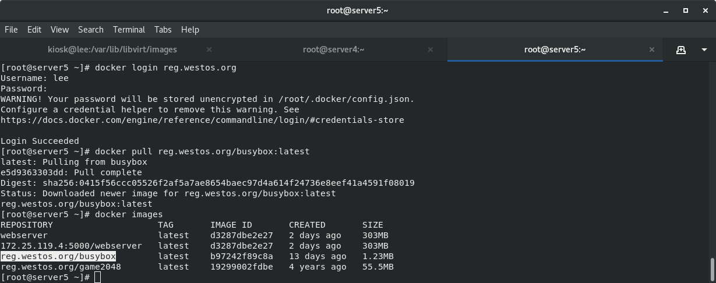Click image ID b97242f89c8a
Image resolution: width=716 pixels, height=283 pixels.
point(242,256)
